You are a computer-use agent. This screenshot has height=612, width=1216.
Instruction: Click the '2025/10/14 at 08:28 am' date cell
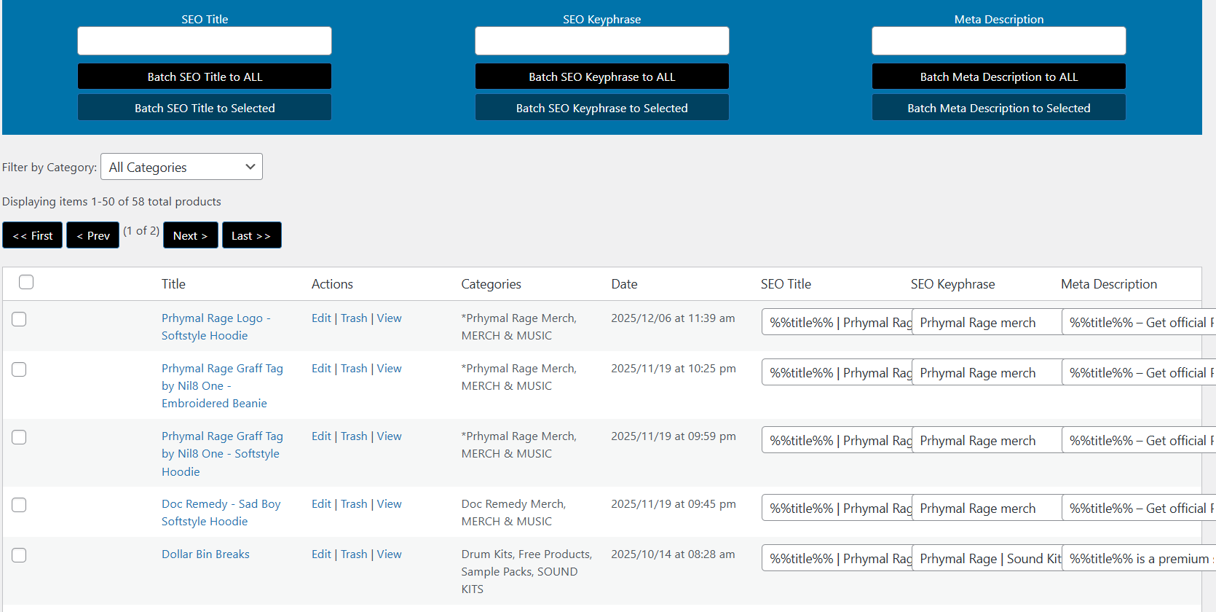click(673, 554)
